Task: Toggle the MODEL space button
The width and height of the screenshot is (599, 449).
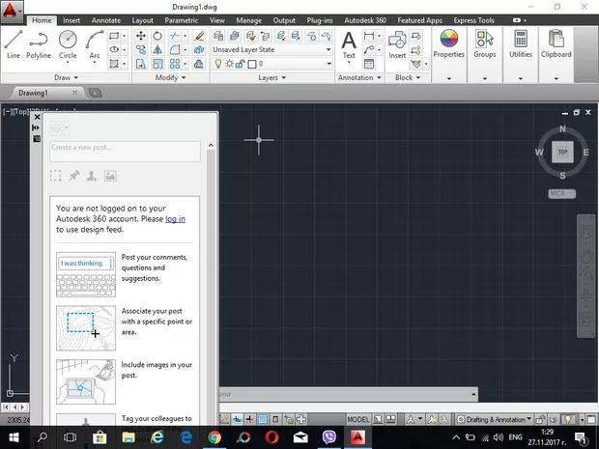Action: [x=358, y=420]
